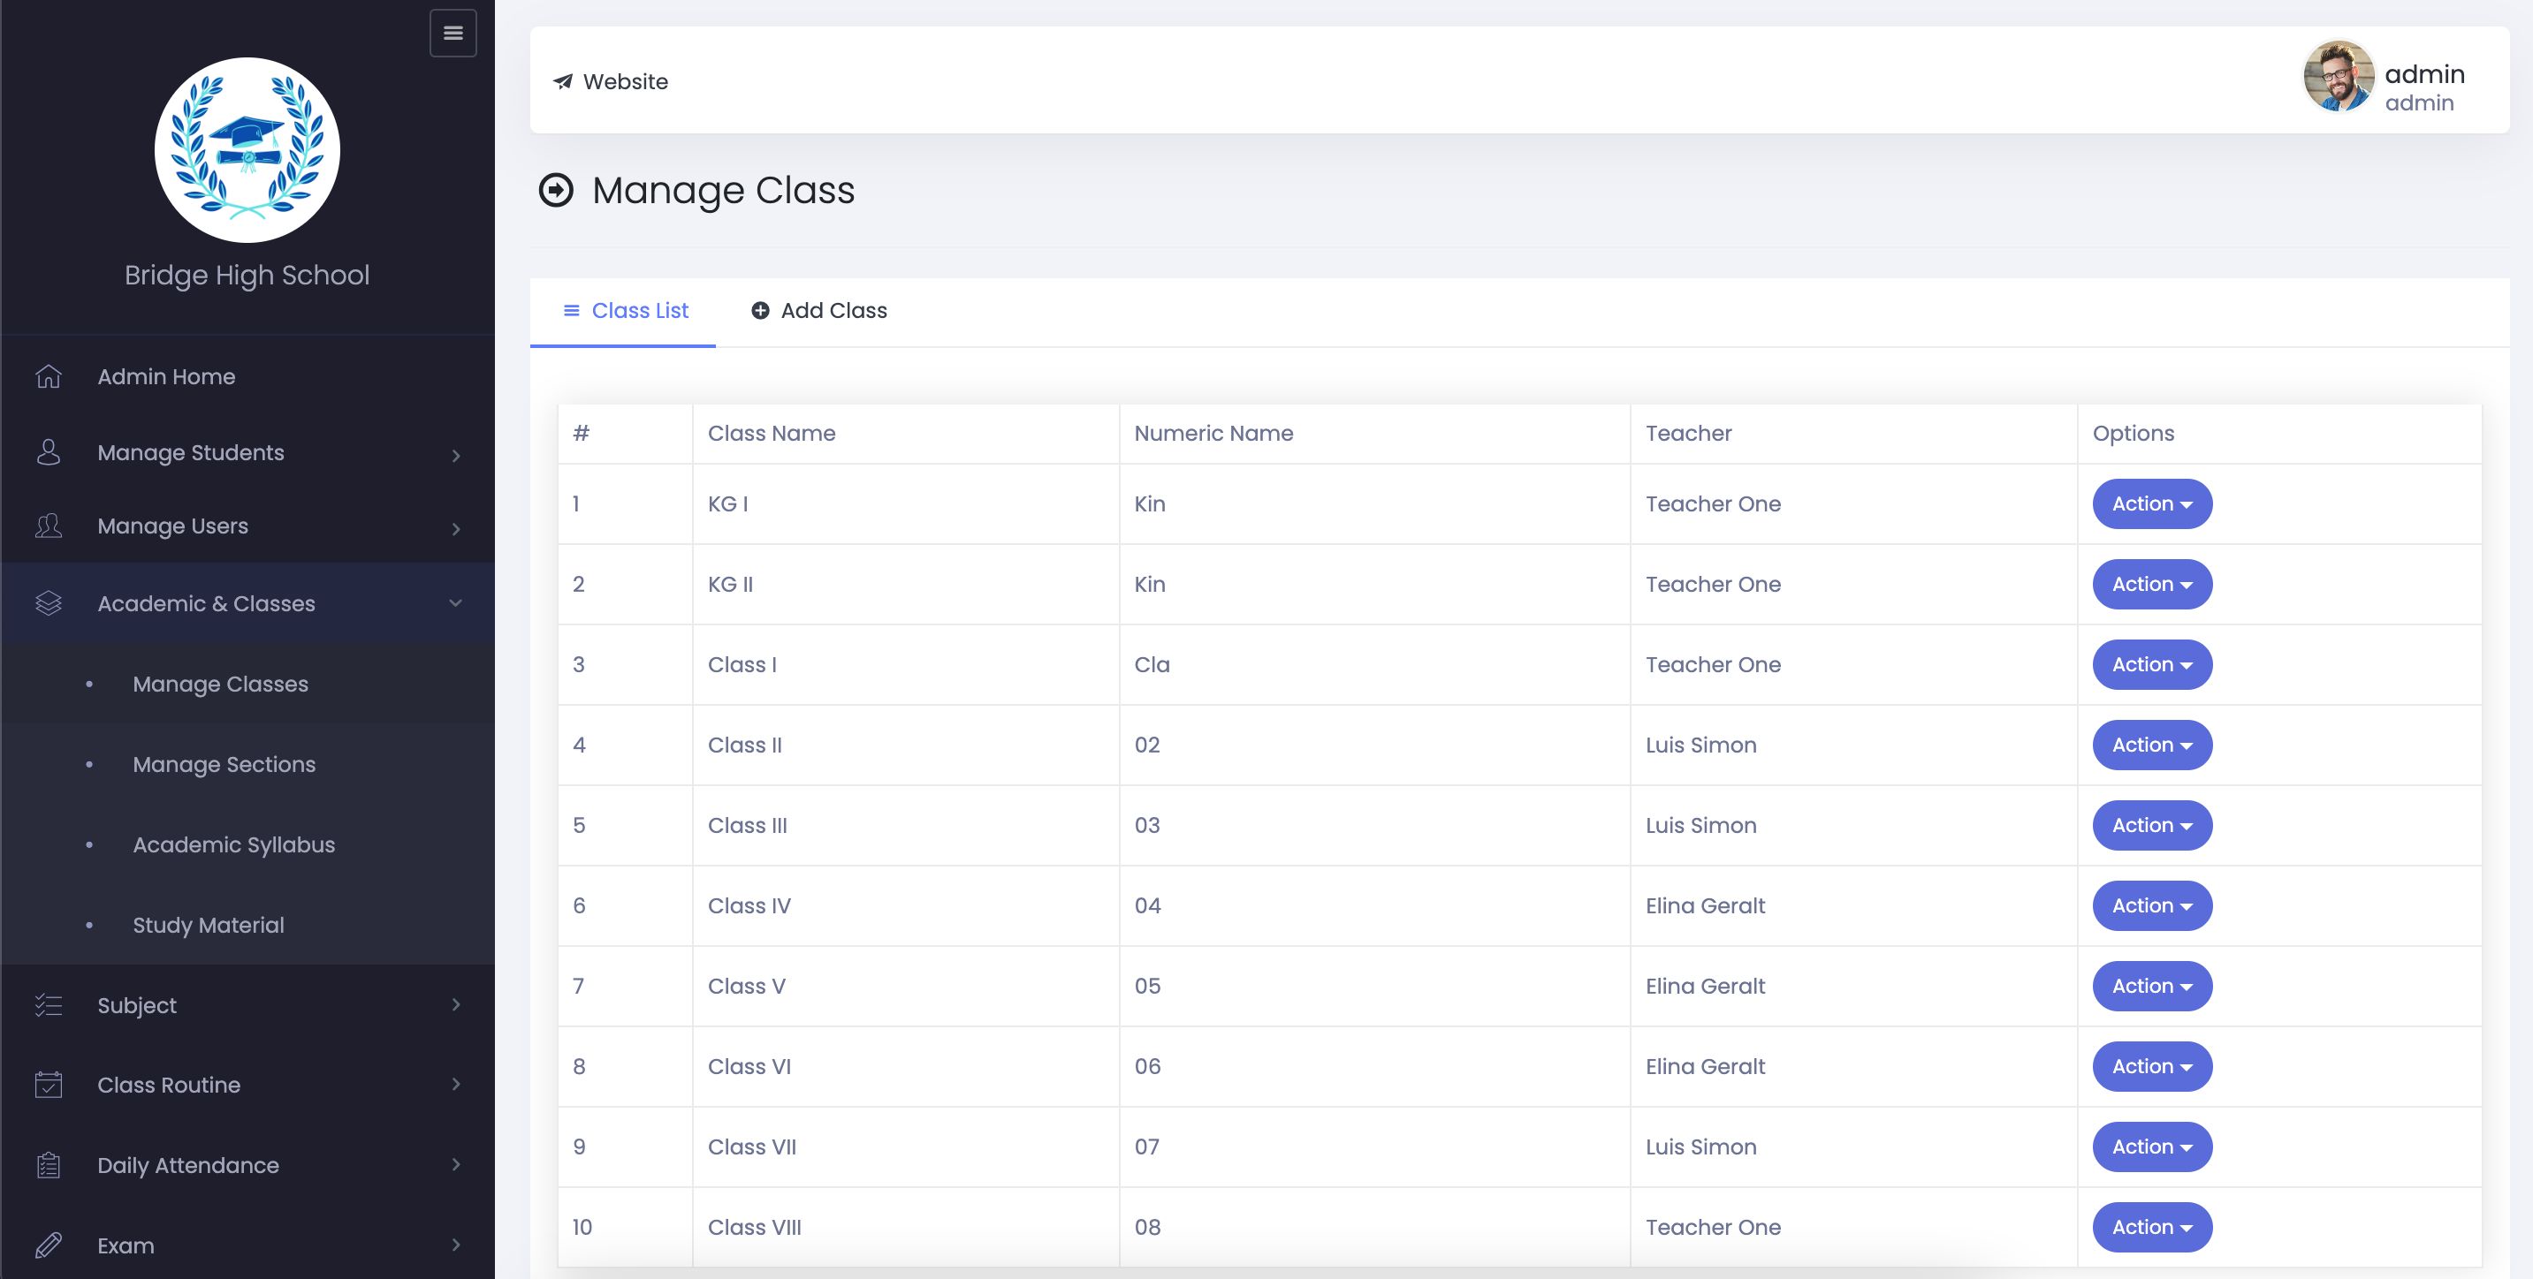Viewport: 2533px width, 1279px height.
Task: Collapse the Academic & Classes menu
Action: pyautogui.click(x=455, y=602)
